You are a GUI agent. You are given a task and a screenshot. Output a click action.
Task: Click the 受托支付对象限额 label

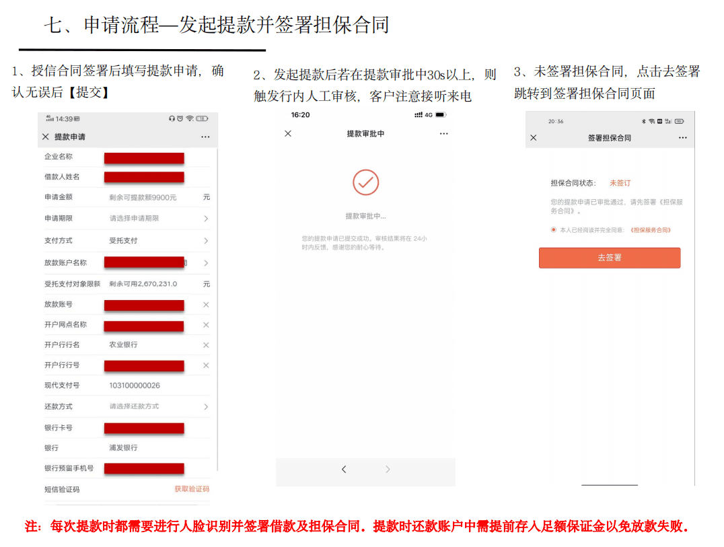point(72,284)
